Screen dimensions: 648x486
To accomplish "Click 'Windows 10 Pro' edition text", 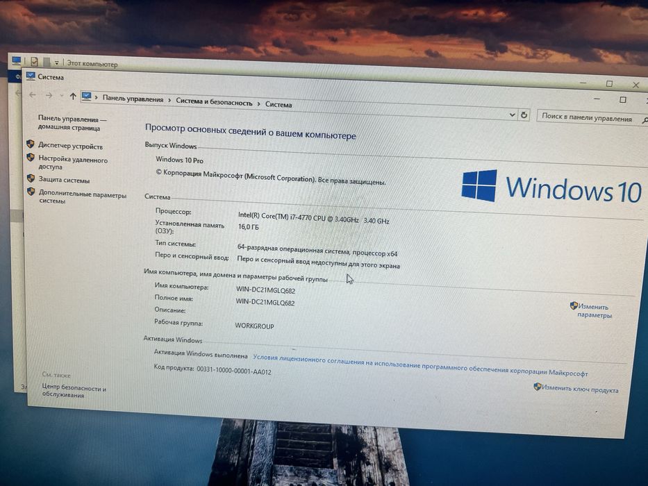I will pyautogui.click(x=179, y=160).
